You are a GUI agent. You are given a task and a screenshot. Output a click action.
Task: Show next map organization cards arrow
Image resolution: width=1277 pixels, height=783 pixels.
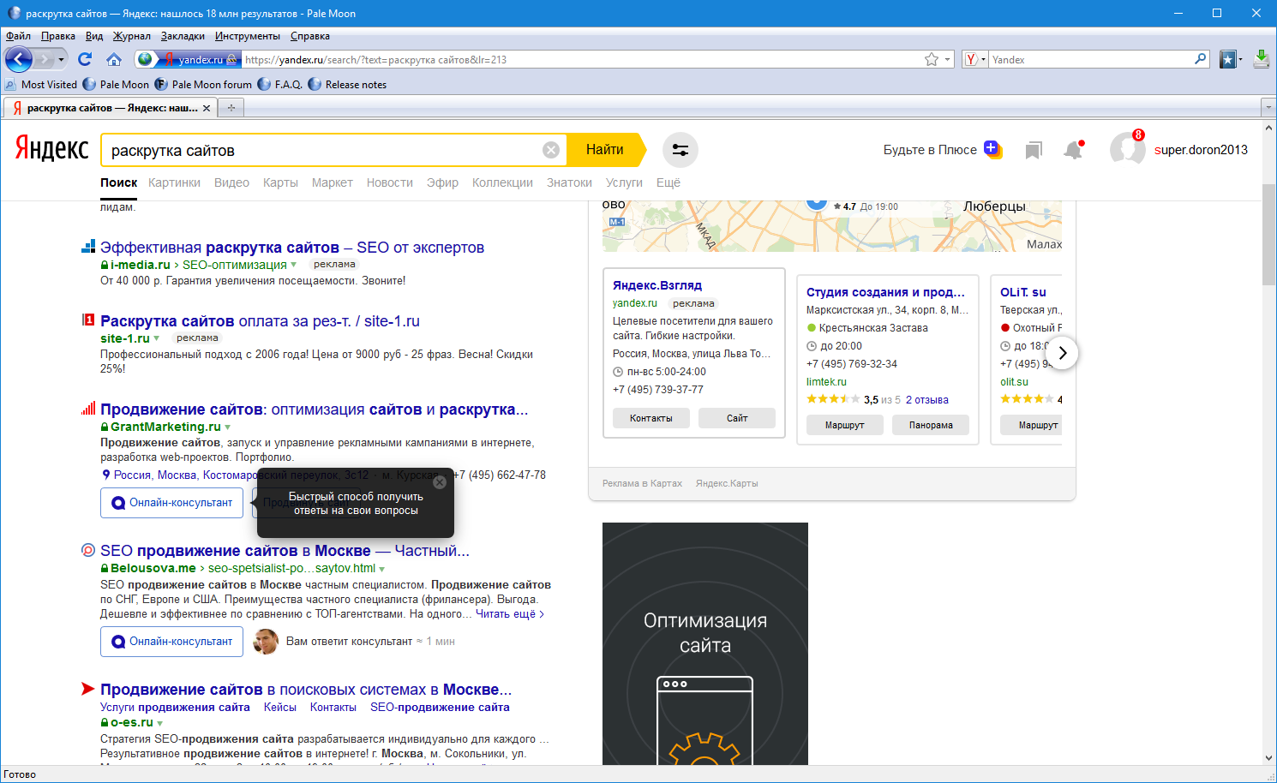click(x=1062, y=353)
